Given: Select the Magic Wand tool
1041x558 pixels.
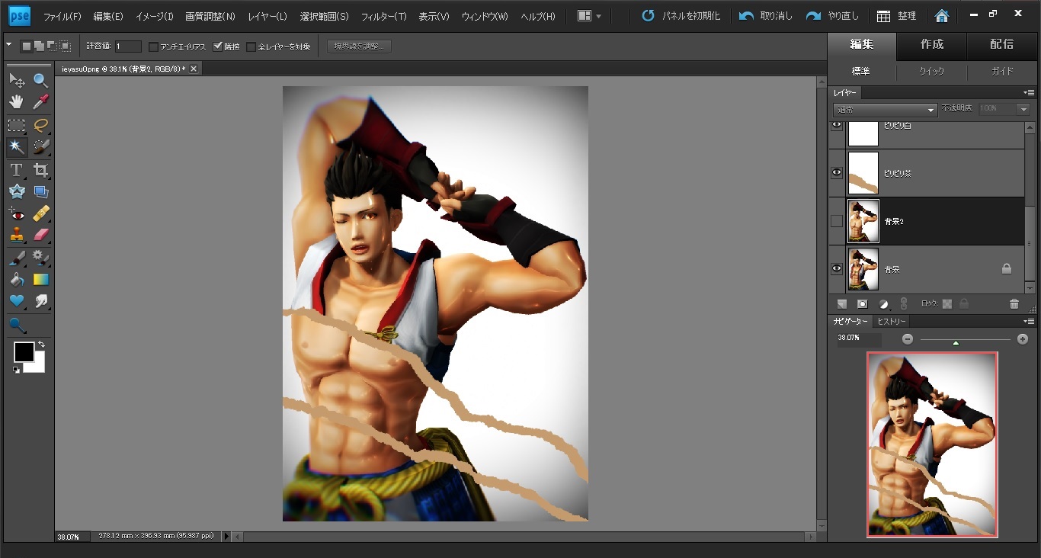Looking at the screenshot, I should coord(16,146).
